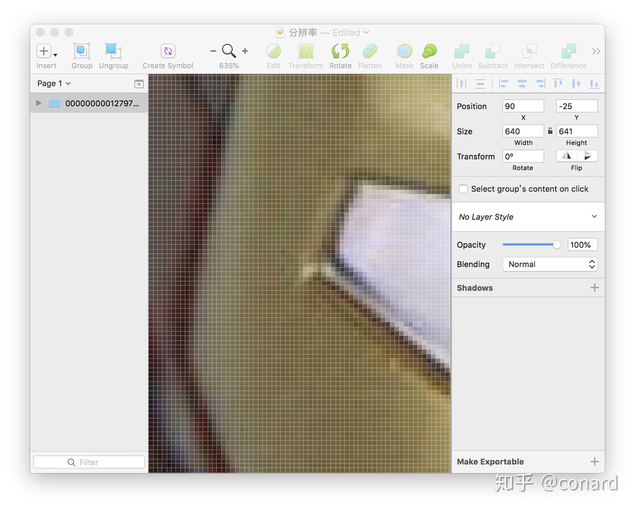Select the 00000000012797 folder layer

[89, 103]
